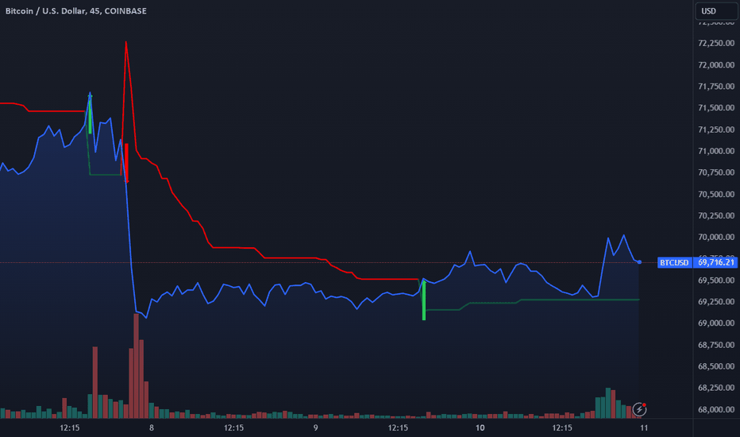This screenshot has height=437, width=740.
Task: Select the 69,716.21 current price label
Action: click(x=715, y=262)
